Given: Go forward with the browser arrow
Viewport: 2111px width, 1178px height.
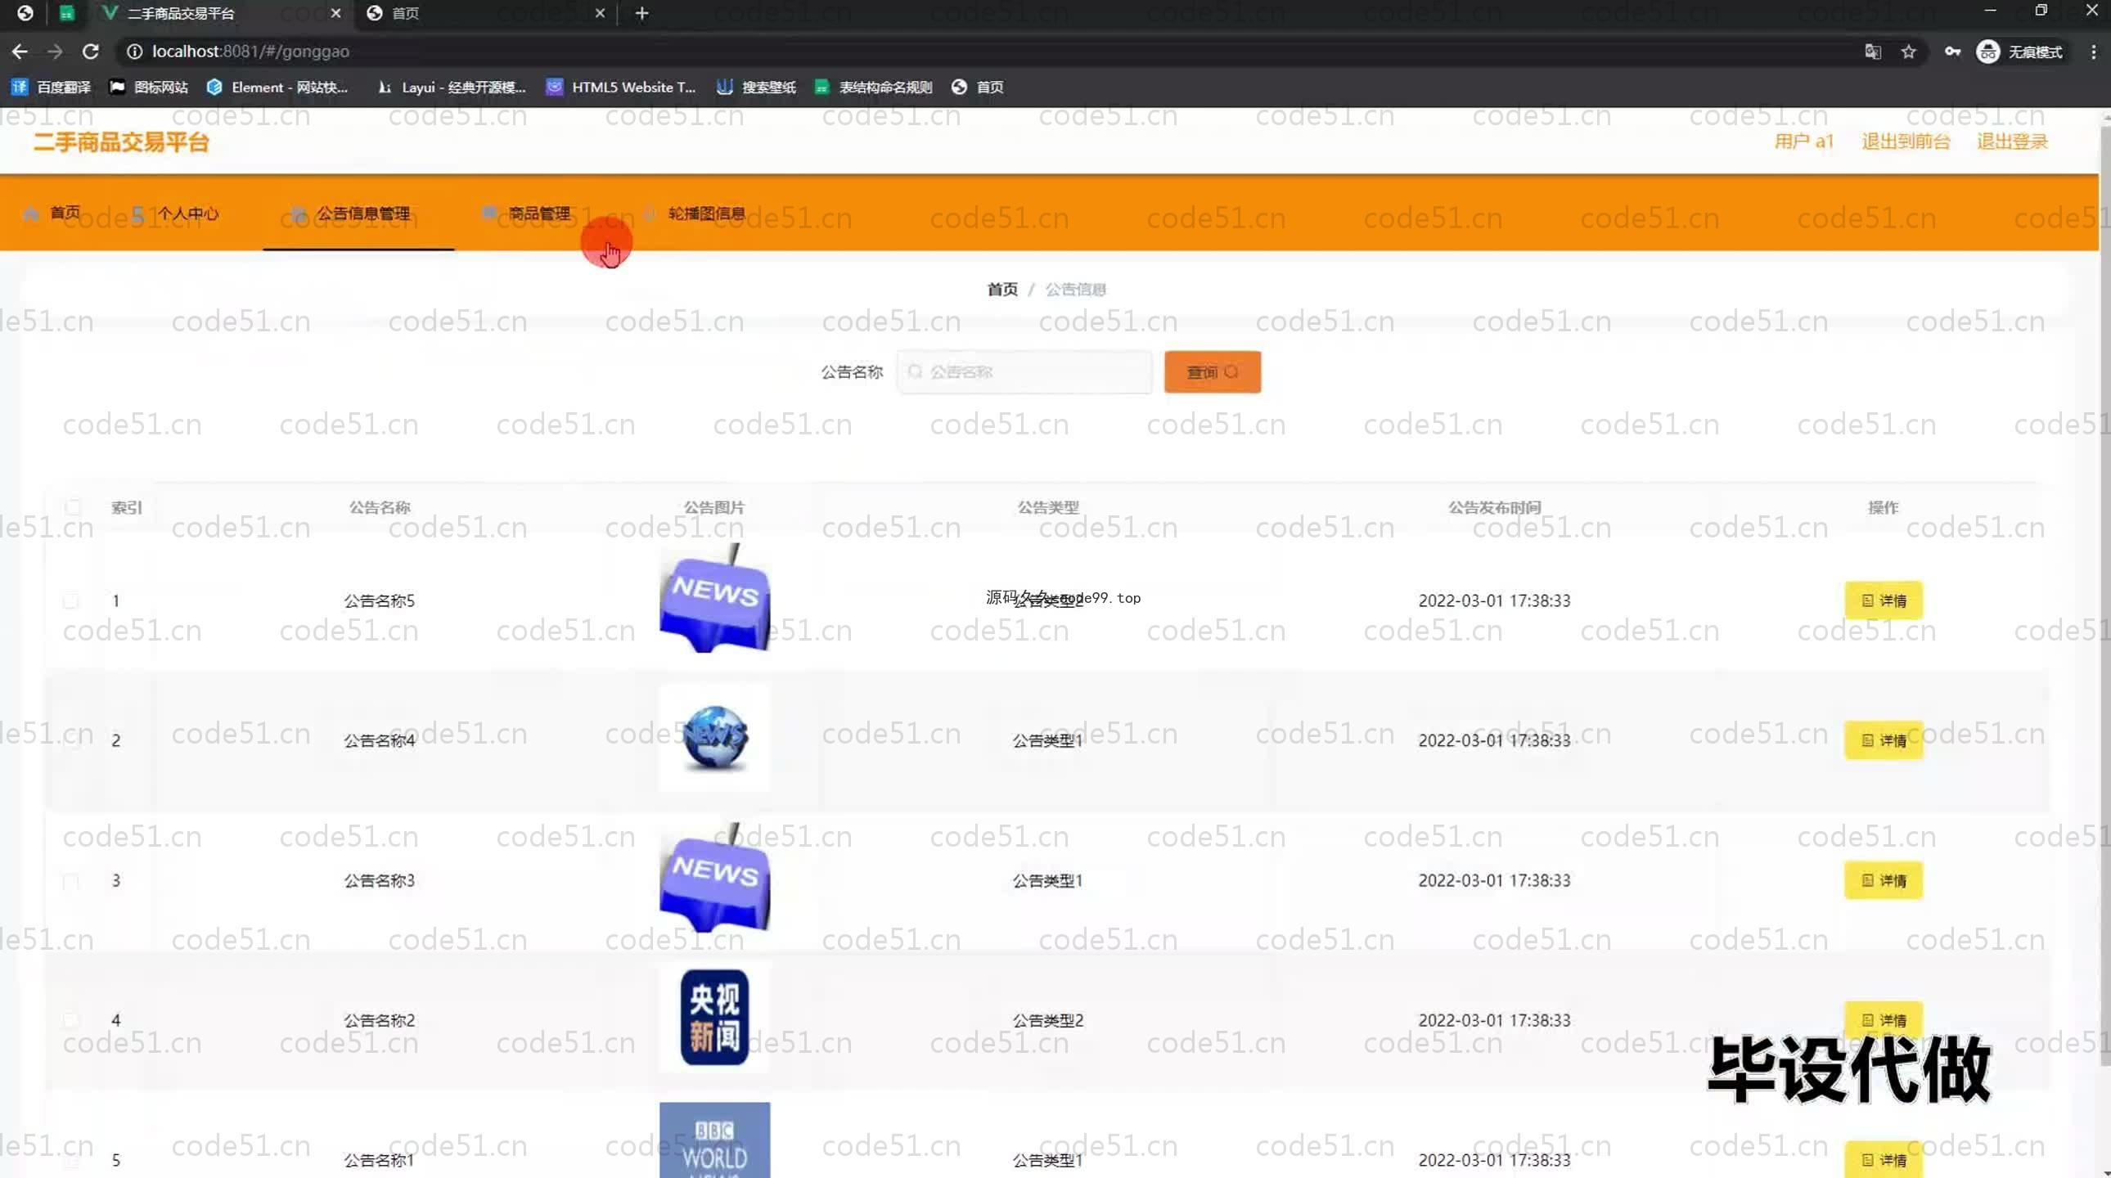Looking at the screenshot, I should (55, 52).
